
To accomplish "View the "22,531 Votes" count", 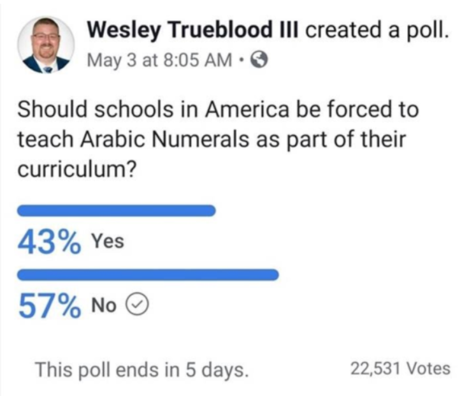I will pyautogui.click(x=400, y=369).
